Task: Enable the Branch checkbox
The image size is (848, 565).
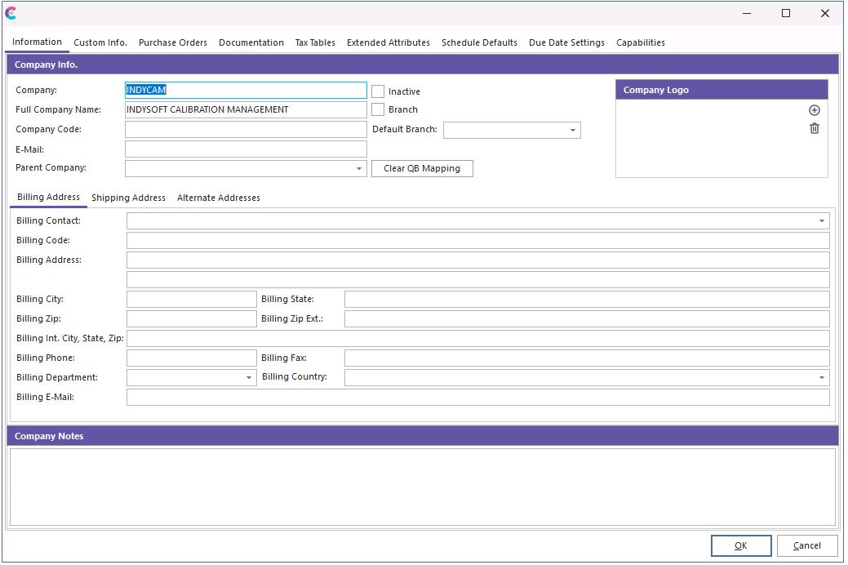Action: [378, 109]
